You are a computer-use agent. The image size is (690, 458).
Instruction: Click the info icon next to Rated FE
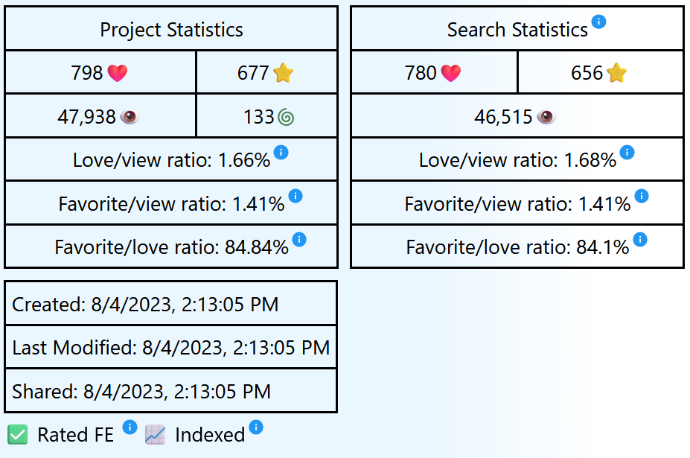130,427
